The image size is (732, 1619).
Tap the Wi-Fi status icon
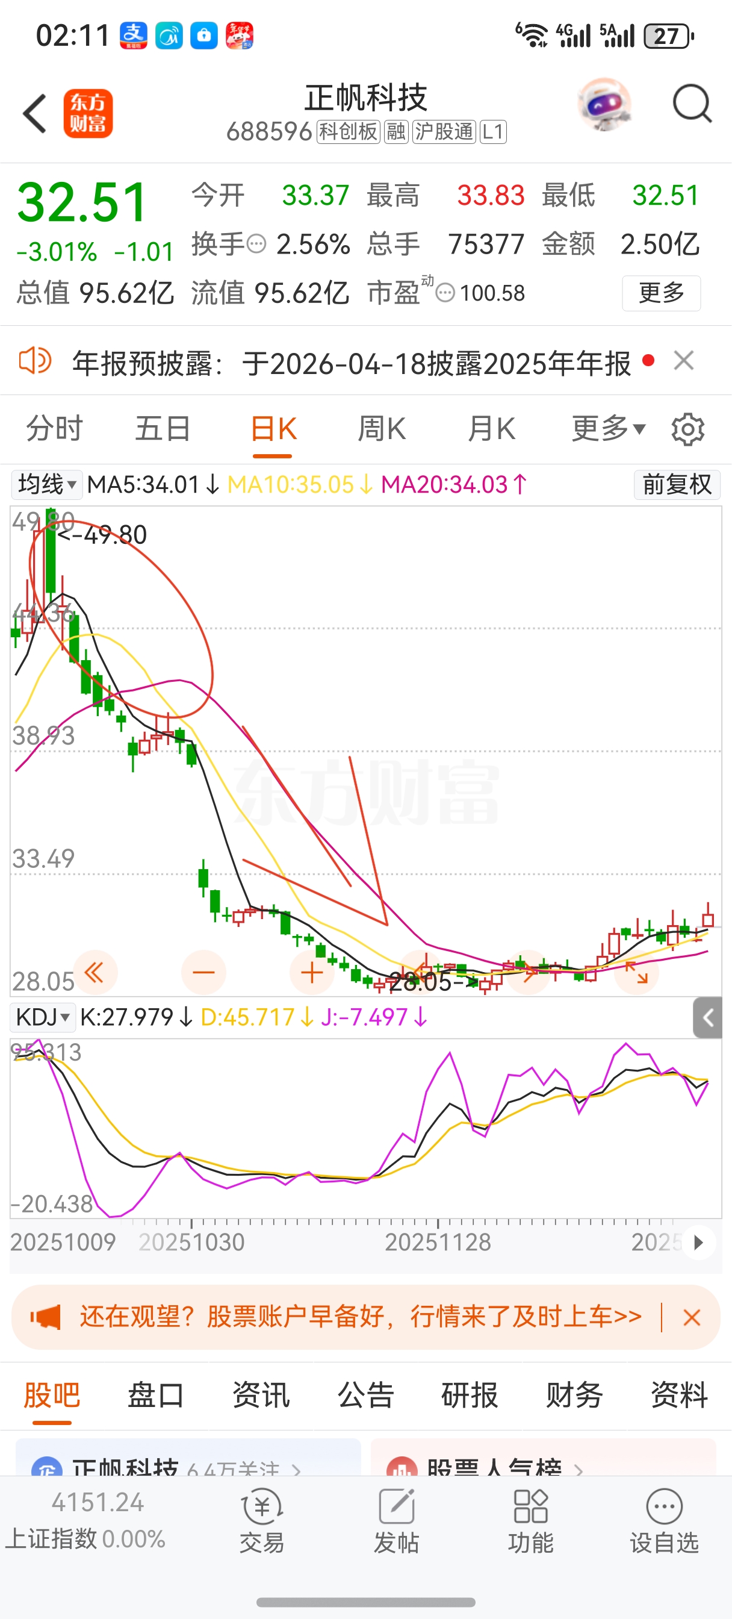click(532, 35)
